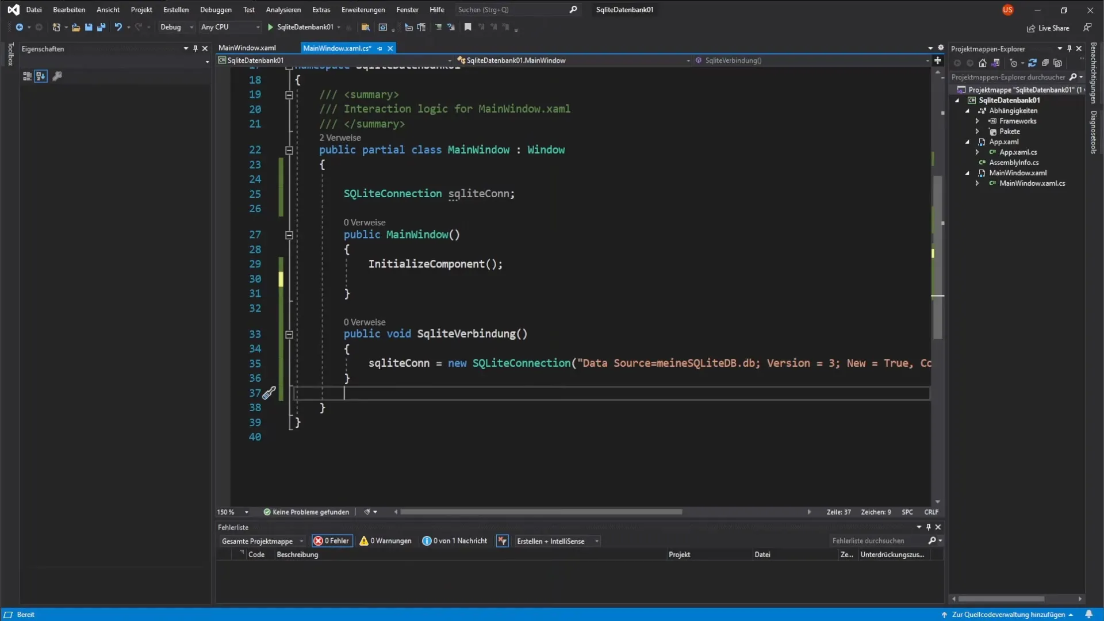Click the Show All Files icon
This screenshot has height=621, width=1104.
pos(1057,63)
